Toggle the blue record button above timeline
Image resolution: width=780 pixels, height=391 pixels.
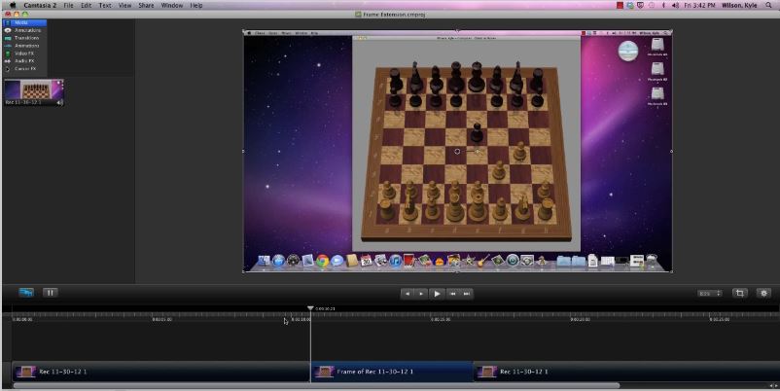[25, 292]
